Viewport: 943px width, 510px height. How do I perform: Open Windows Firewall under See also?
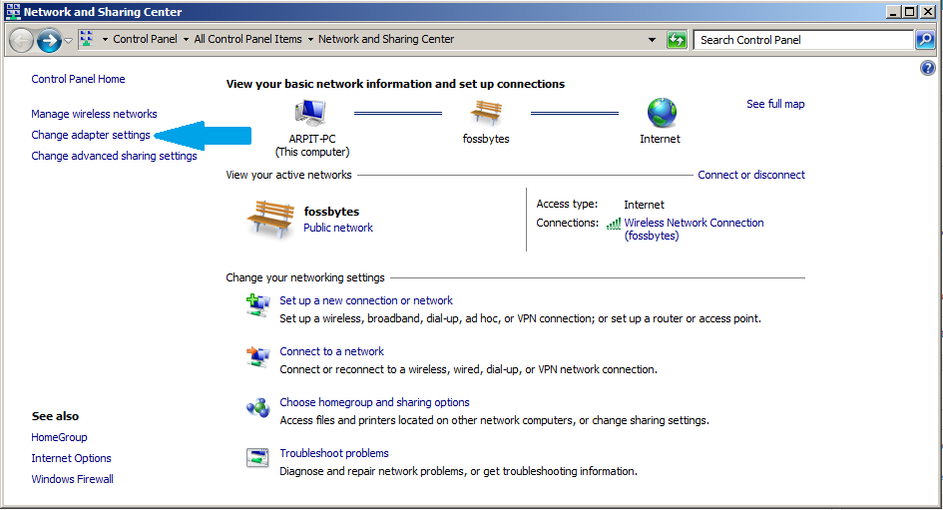72,479
